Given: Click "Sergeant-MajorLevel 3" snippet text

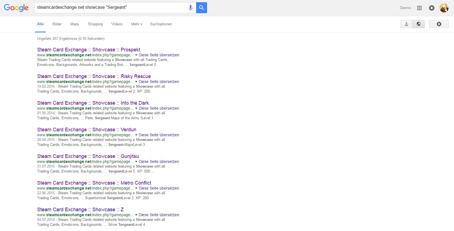Looking at the screenshot, I should [127, 144].
